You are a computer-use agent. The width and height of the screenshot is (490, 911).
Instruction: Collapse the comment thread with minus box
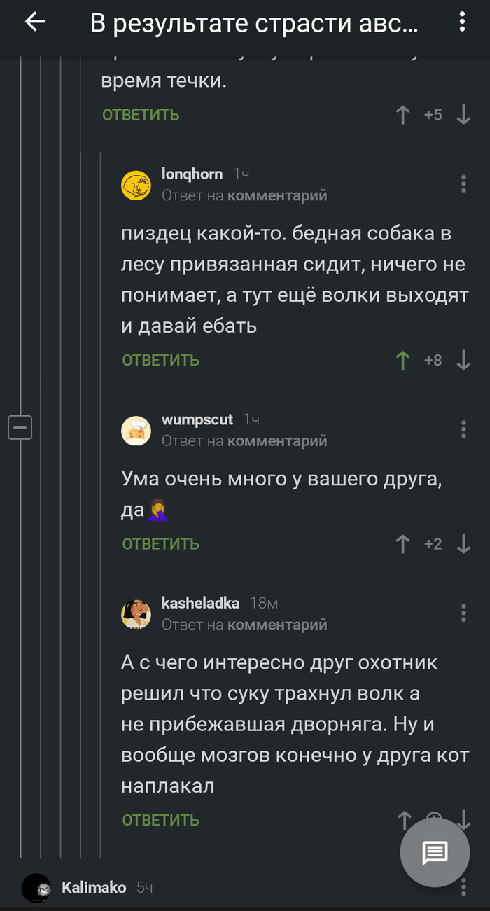pos(20,426)
